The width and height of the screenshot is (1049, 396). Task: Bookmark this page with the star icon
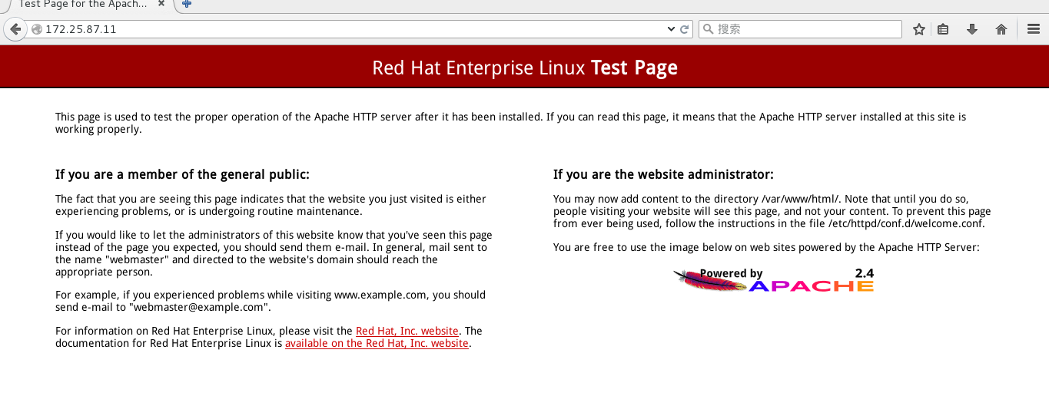point(918,29)
